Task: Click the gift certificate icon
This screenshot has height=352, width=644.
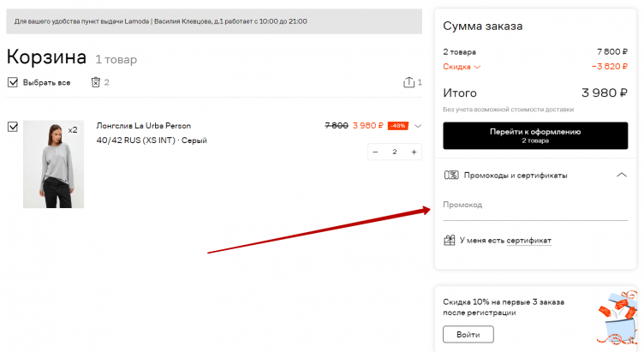Action: (x=449, y=241)
